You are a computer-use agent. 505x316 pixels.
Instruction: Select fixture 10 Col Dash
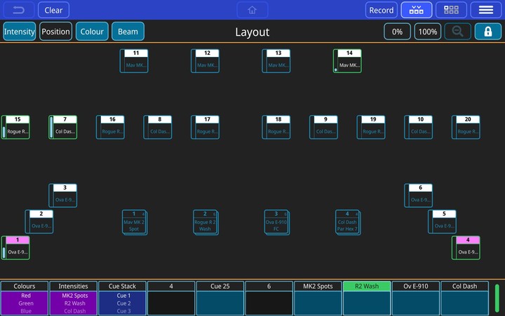click(x=418, y=127)
